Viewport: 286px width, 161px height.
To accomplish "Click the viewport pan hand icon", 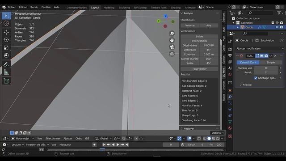I will 172,40.
